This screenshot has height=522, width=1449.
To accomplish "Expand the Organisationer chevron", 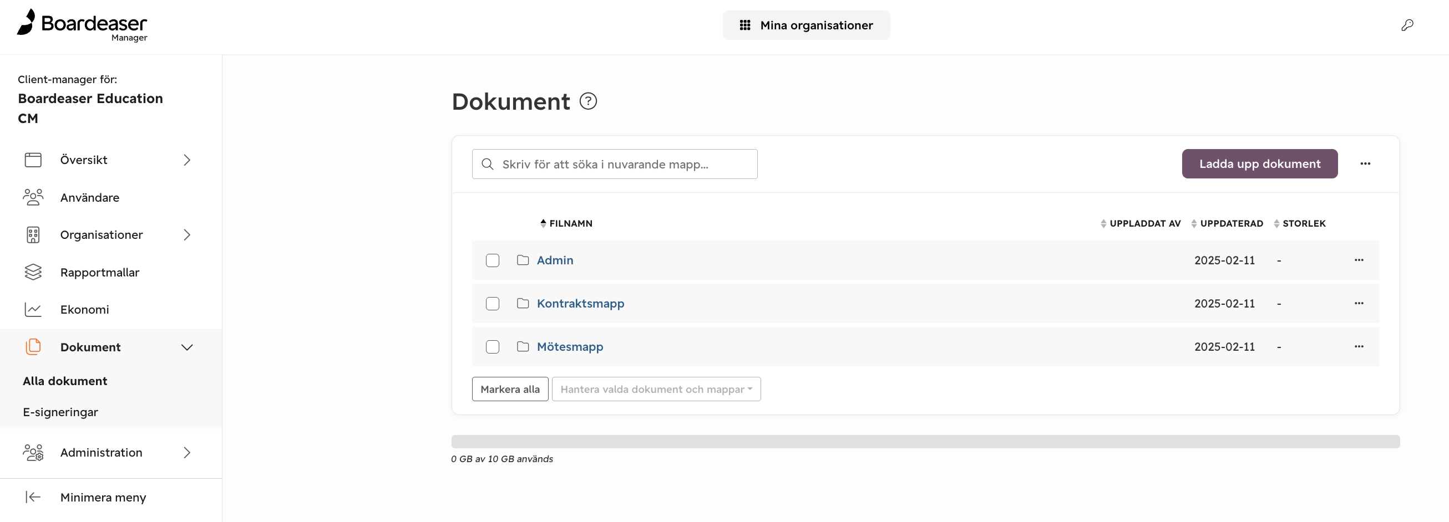I will (x=188, y=235).
